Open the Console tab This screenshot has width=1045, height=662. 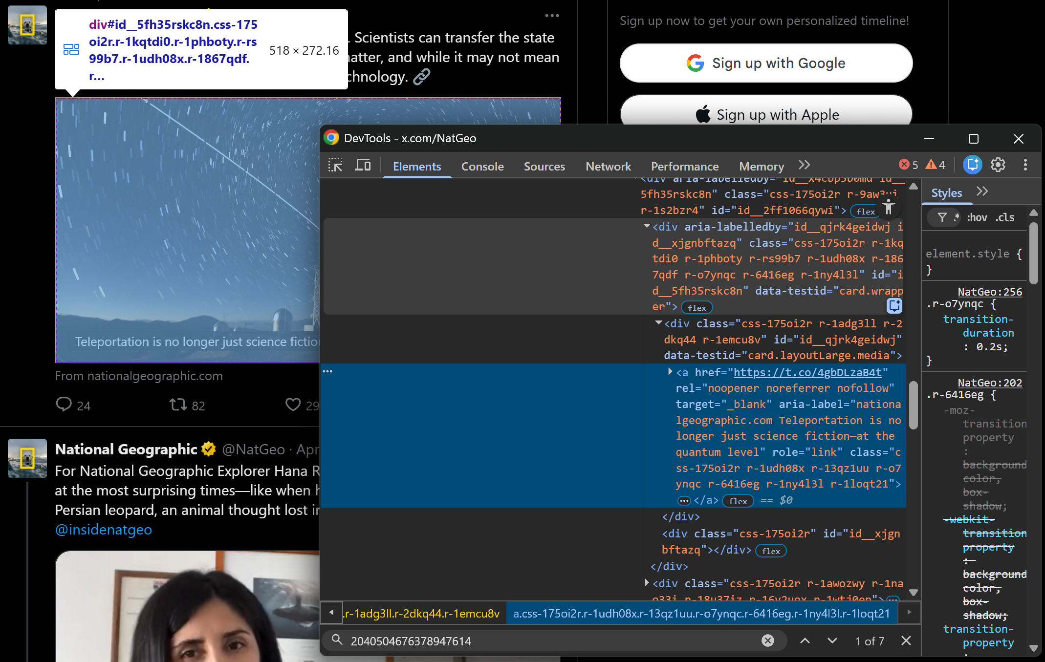click(482, 166)
